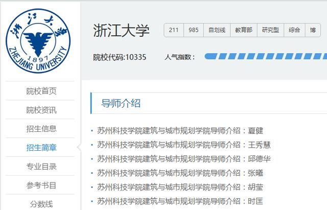Screen dimensions: 327x210
Task: Click the 211 tag
Action: click(x=174, y=30)
